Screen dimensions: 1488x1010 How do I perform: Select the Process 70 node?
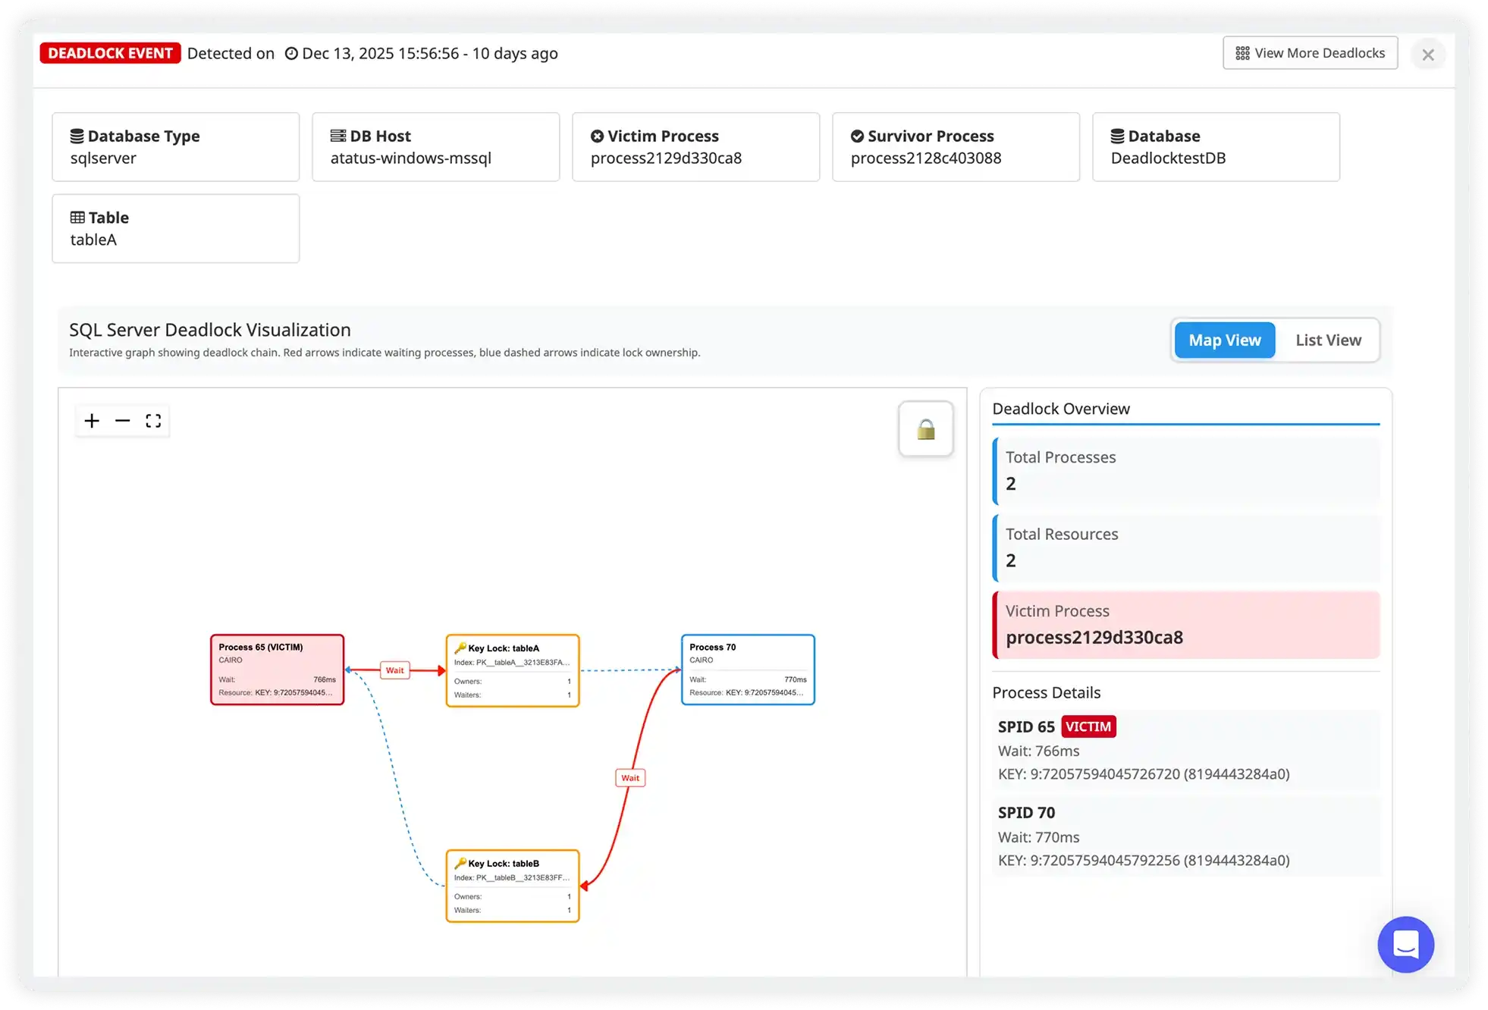click(747, 670)
